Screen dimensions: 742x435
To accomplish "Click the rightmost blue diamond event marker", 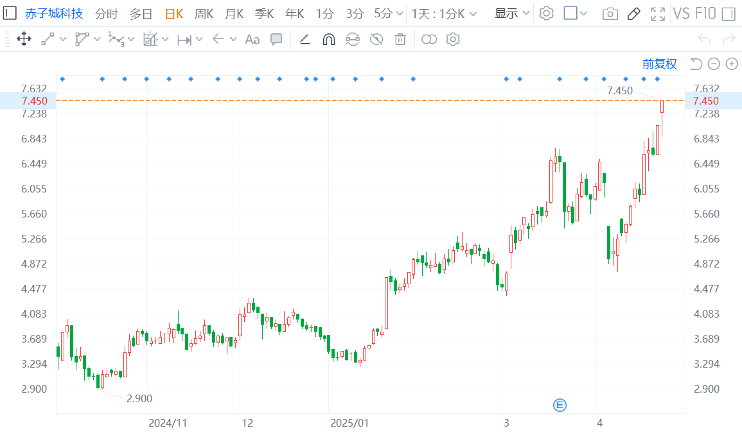I will (x=657, y=79).
